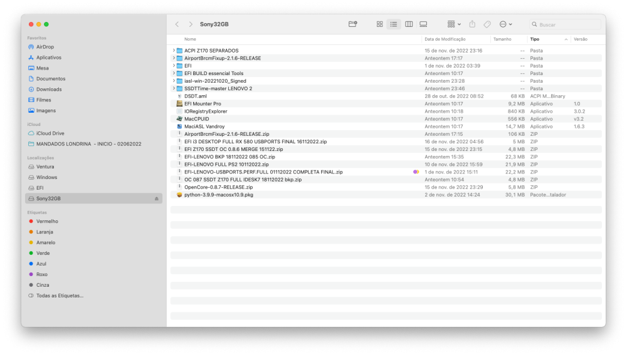Switch to gallery view

pyautogui.click(x=423, y=24)
